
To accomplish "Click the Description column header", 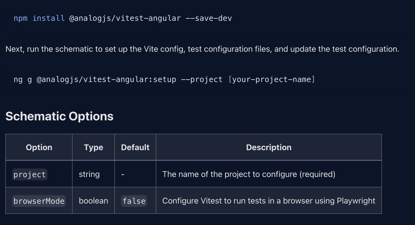I will (x=269, y=147).
